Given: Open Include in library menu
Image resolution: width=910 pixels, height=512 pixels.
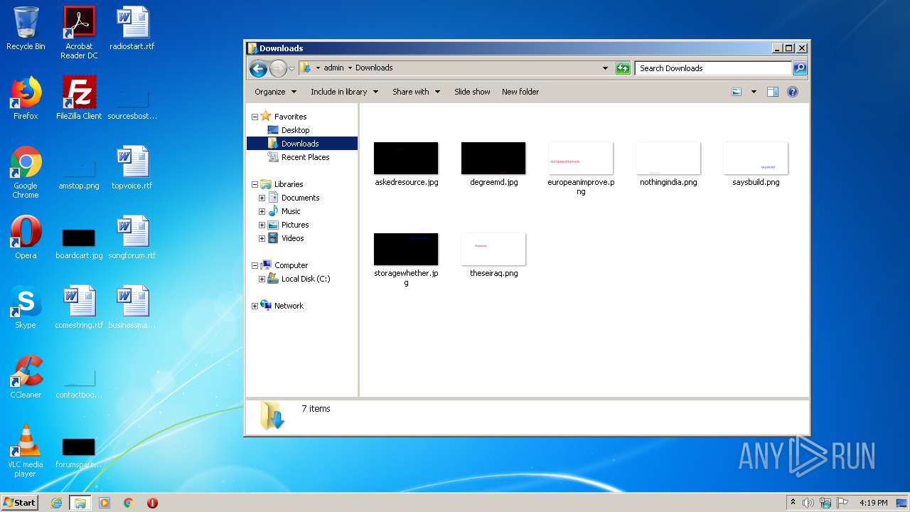Looking at the screenshot, I should (344, 92).
